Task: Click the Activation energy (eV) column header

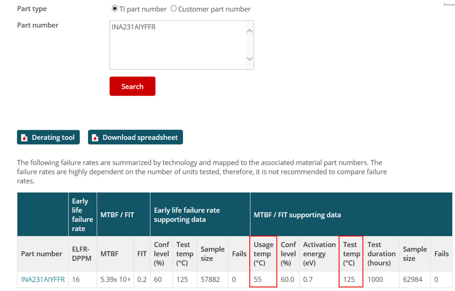Action: [319, 253]
